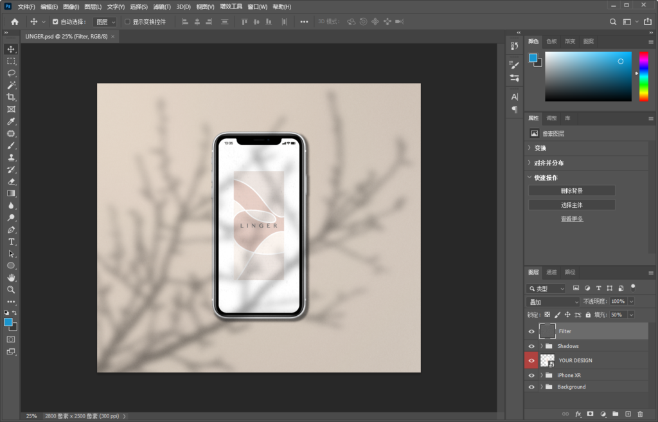Add a layer style with fx icon

pyautogui.click(x=578, y=414)
